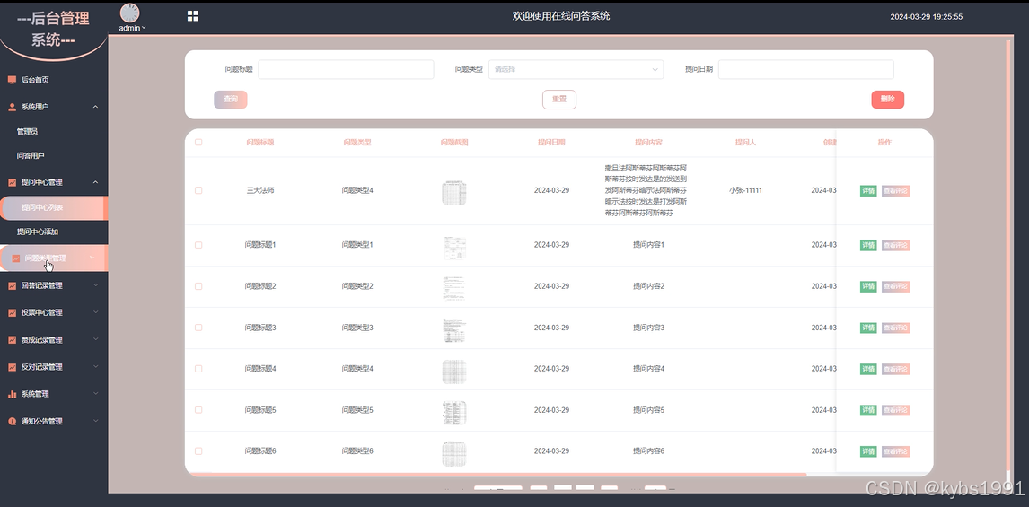Collapse the 系统用户 menu
1029x507 pixels.
coord(95,107)
